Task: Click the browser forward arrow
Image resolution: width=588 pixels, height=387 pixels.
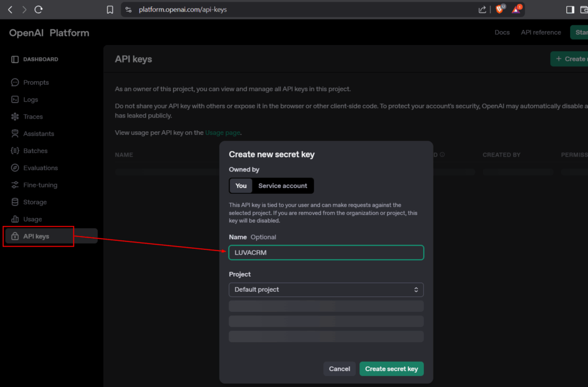Action: (24, 10)
